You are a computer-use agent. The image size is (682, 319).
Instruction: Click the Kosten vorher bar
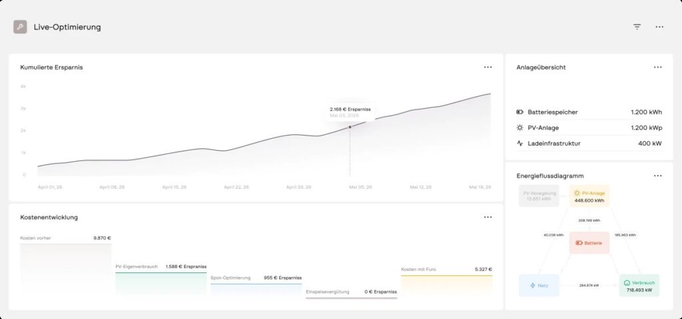pyautogui.click(x=66, y=269)
